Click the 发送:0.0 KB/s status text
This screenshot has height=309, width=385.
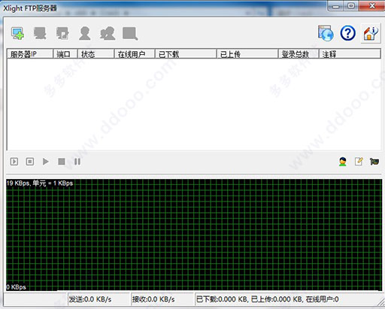point(90,299)
